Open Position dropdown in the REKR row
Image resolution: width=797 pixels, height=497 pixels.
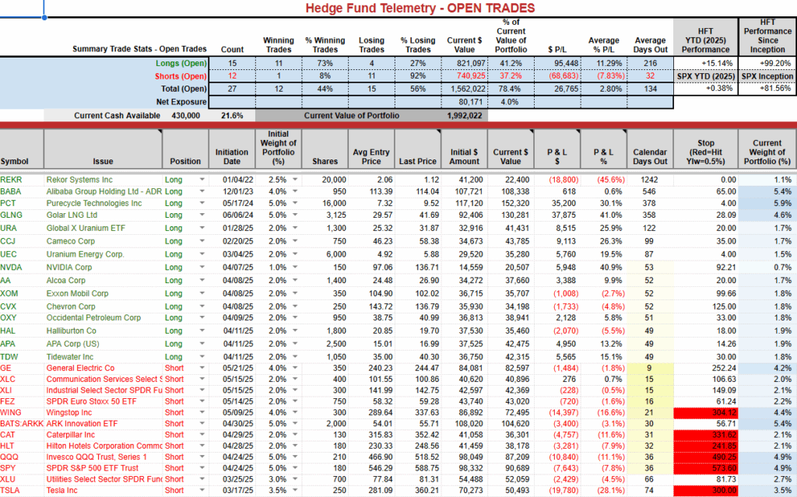pos(202,180)
